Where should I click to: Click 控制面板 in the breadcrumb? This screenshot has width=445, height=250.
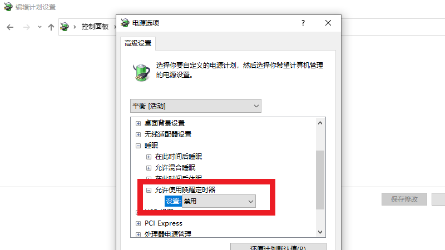[x=95, y=27]
